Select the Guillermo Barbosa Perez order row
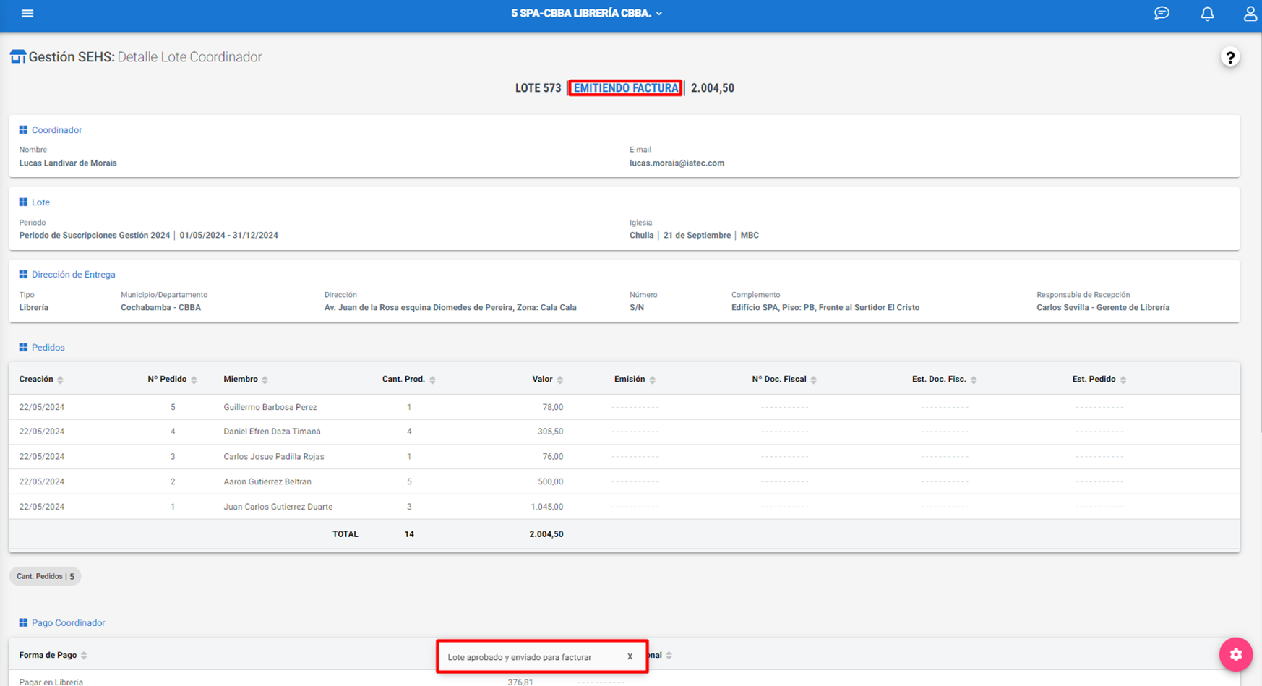 click(x=624, y=407)
